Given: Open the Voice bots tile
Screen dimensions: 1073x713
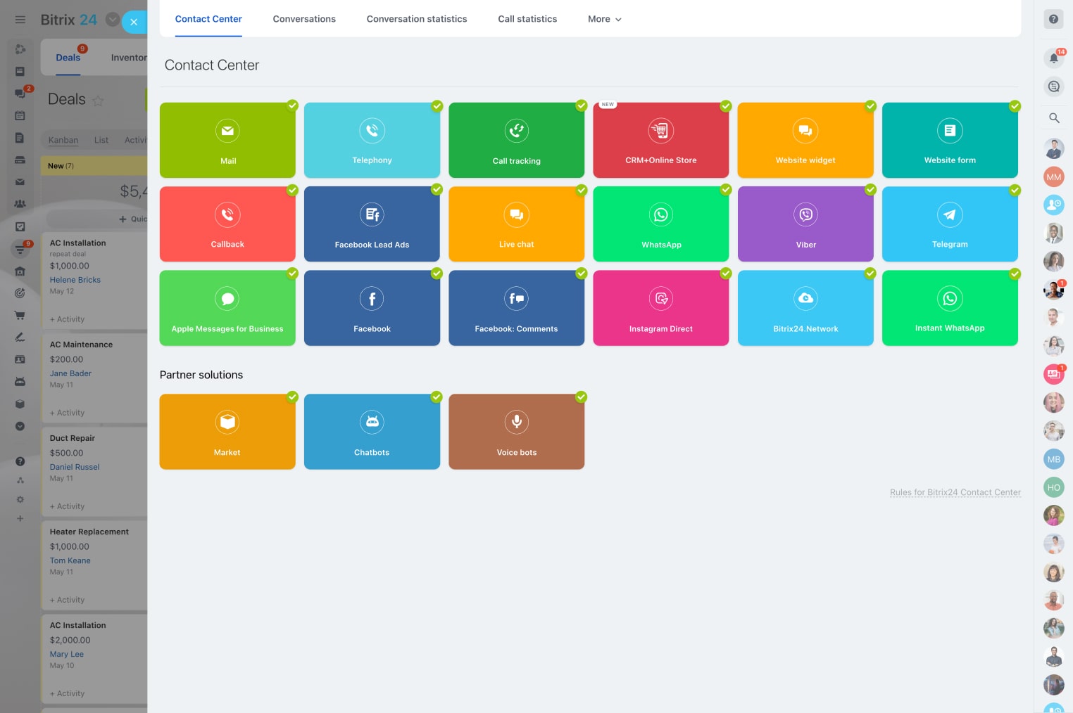Looking at the screenshot, I should click(516, 431).
